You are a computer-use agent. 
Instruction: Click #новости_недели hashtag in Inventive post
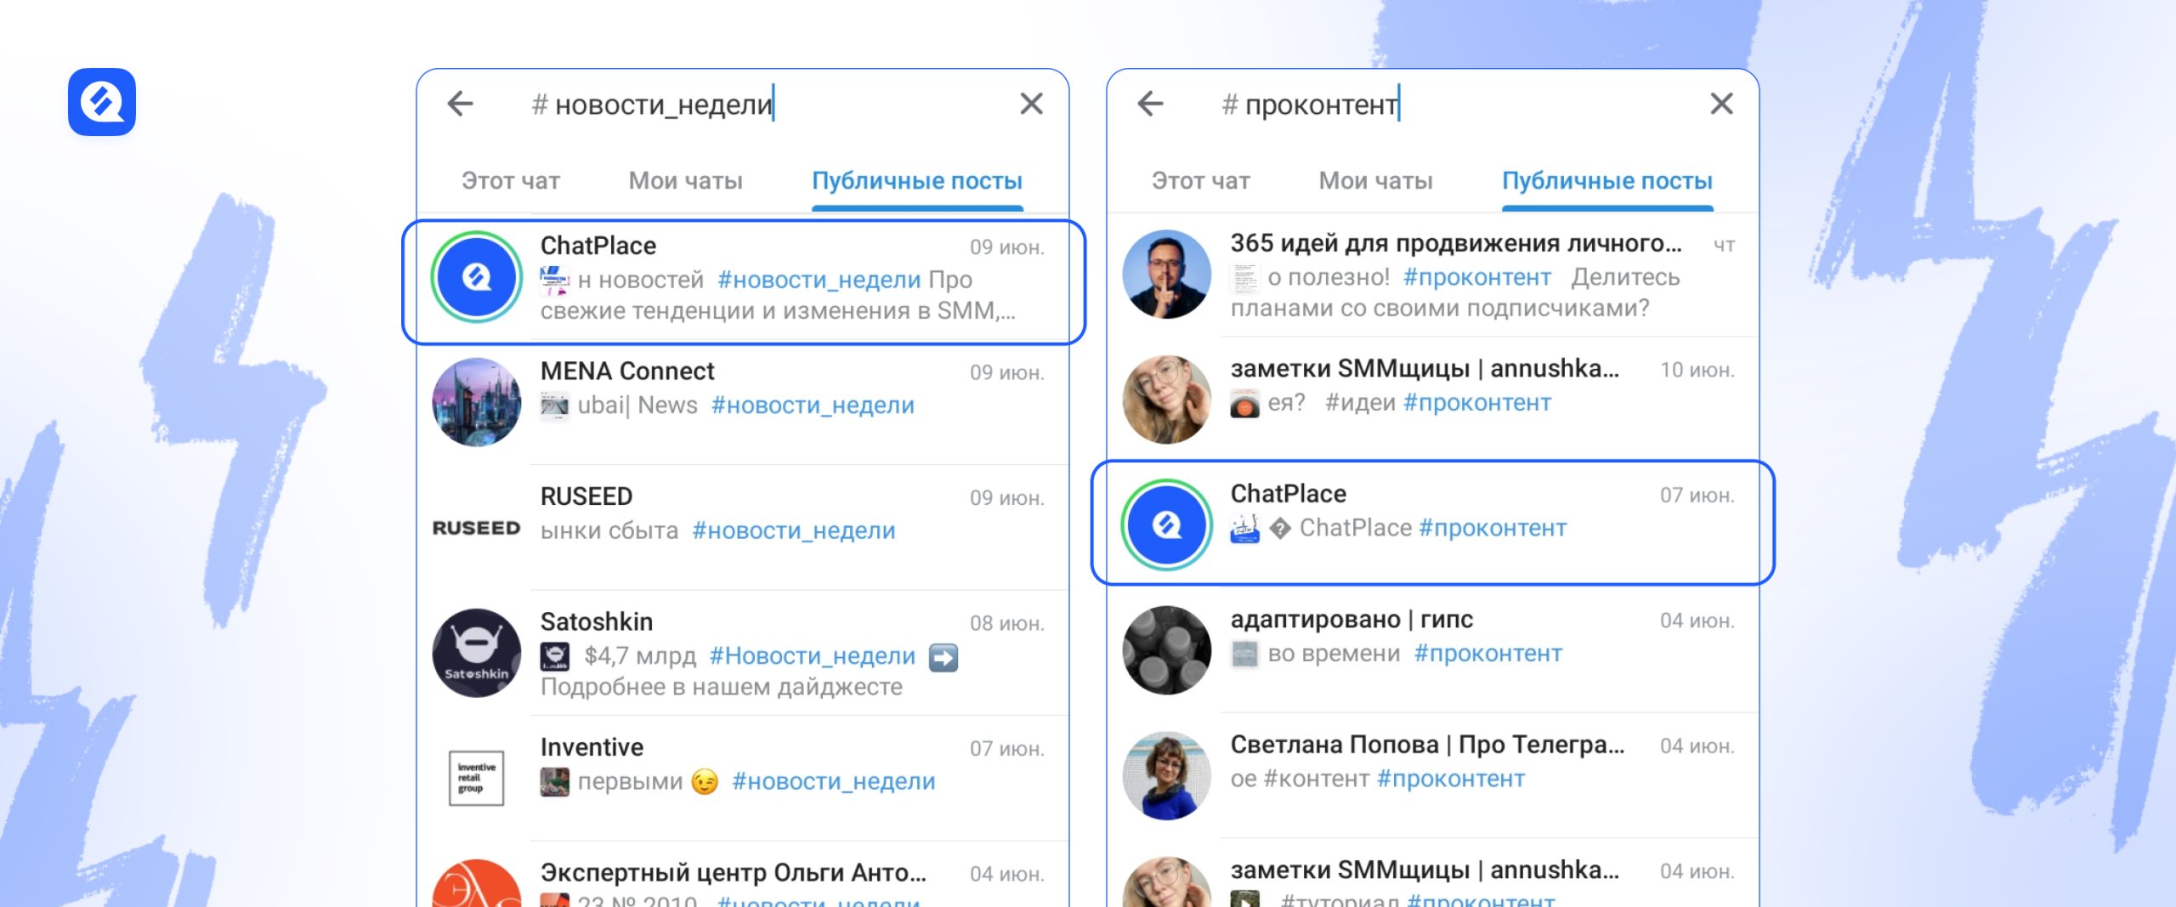(x=833, y=781)
